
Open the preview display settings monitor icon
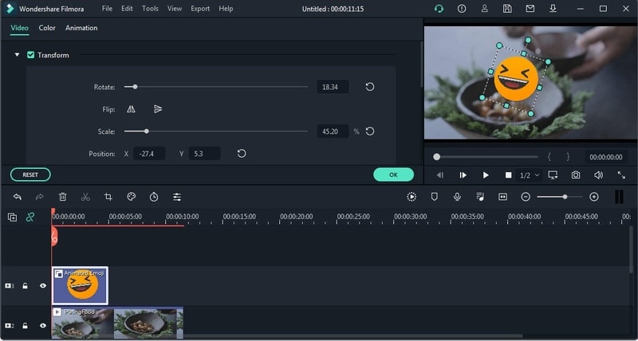point(553,175)
